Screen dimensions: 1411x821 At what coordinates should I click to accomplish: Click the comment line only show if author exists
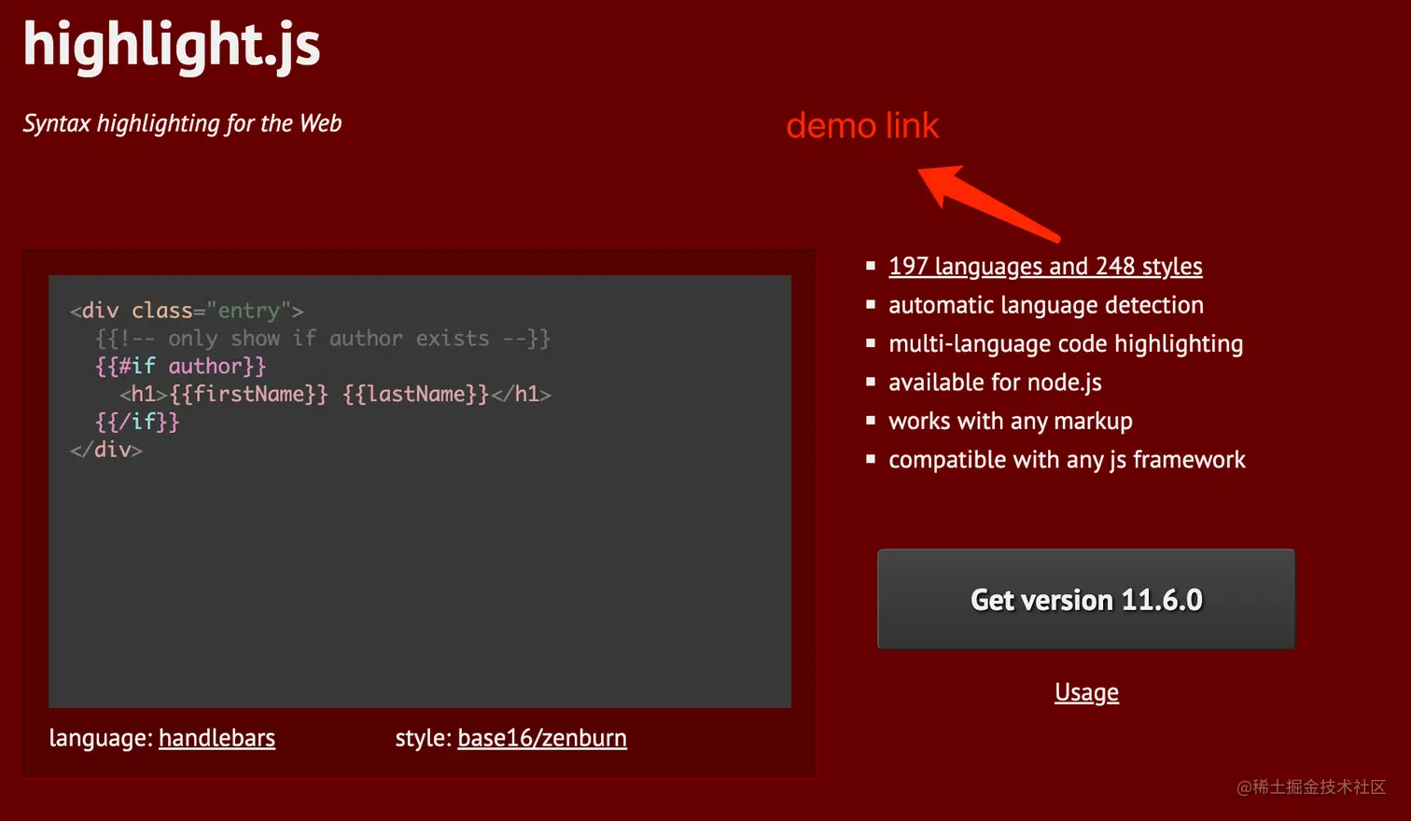click(323, 339)
